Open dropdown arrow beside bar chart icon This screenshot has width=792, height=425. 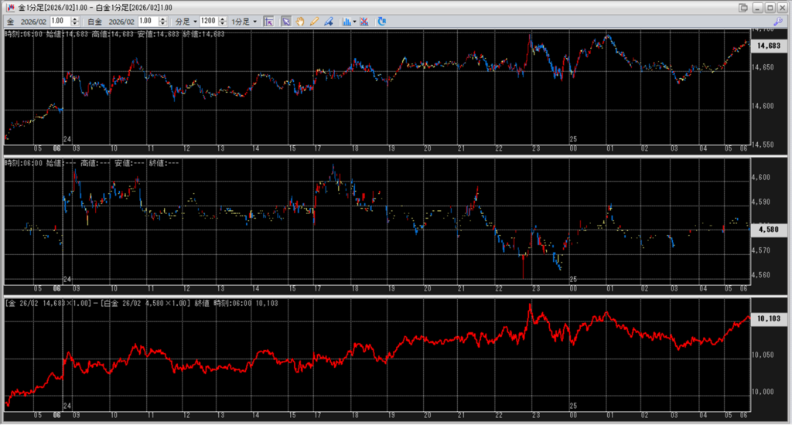[x=354, y=21]
